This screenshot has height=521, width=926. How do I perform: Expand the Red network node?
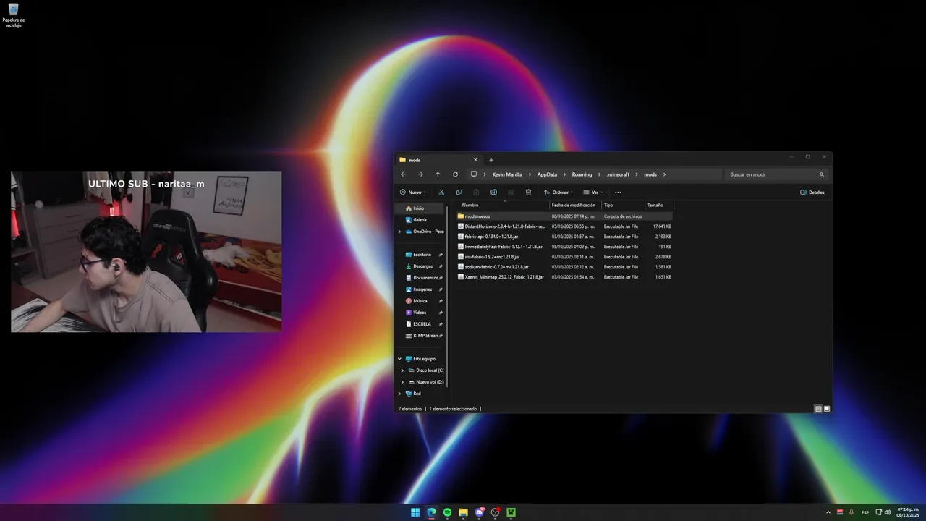point(399,394)
